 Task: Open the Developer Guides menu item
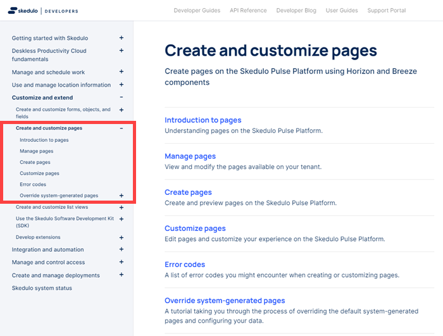[197, 11]
